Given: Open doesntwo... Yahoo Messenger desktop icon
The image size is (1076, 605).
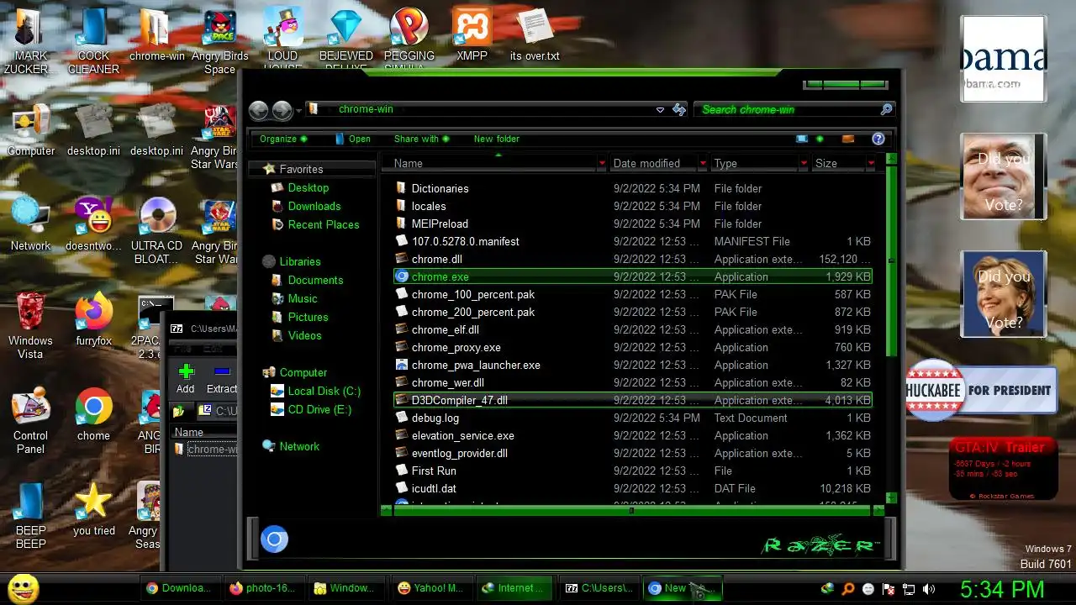Looking at the screenshot, I should pos(93,217).
